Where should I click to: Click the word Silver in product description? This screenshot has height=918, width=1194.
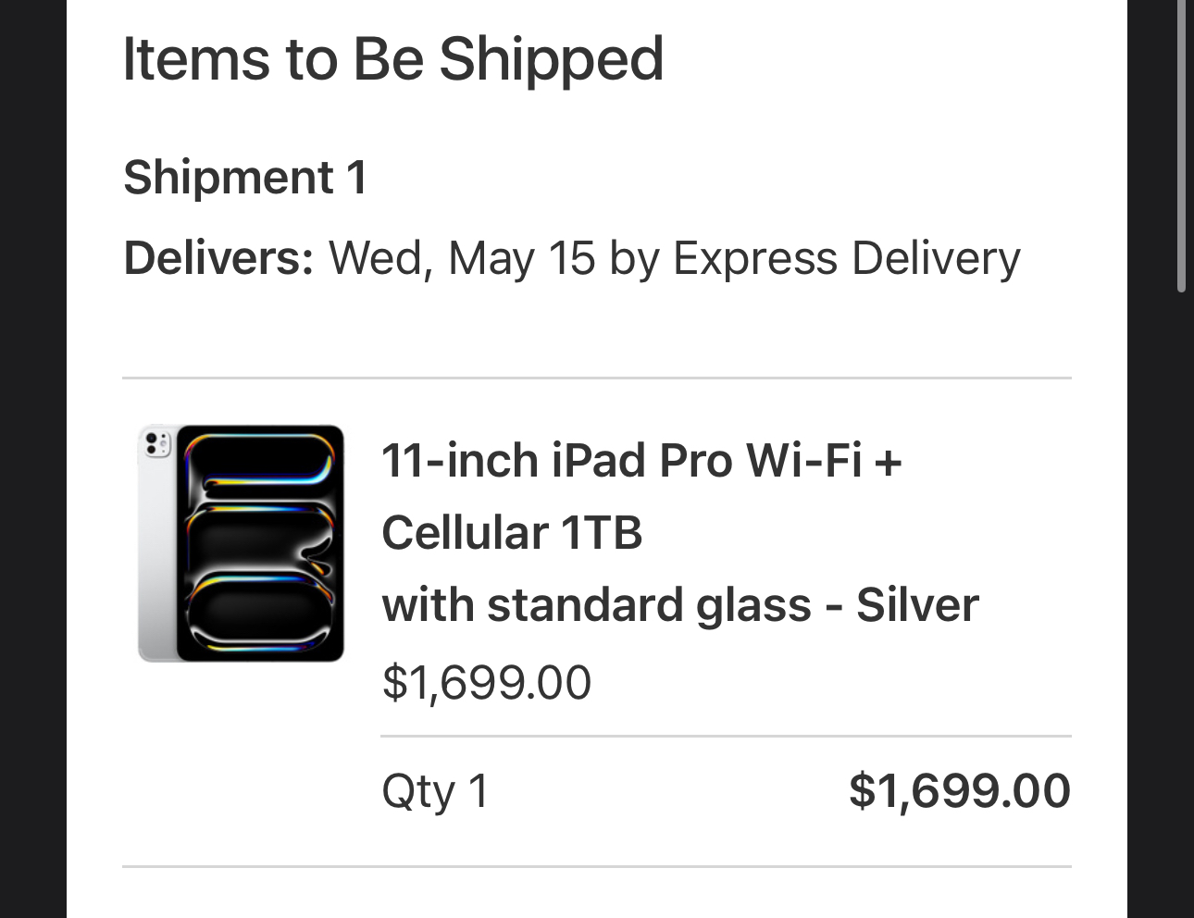click(x=916, y=605)
